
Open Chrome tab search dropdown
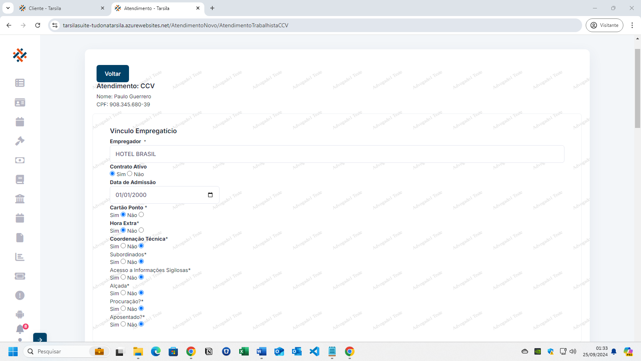click(x=8, y=8)
